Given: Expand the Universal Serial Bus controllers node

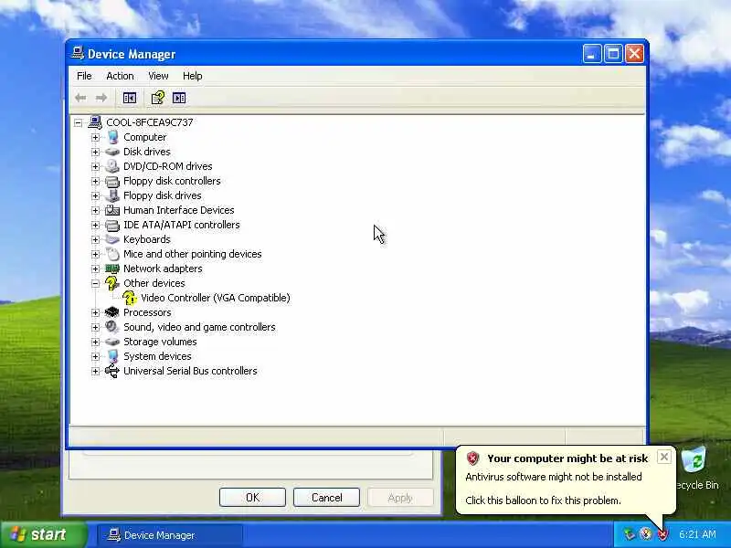Looking at the screenshot, I should click(95, 372).
